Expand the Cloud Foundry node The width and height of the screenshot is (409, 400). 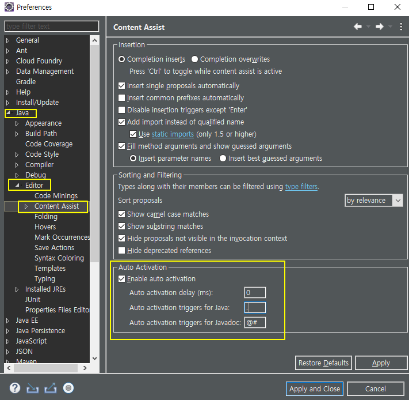pyautogui.click(x=8, y=61)
